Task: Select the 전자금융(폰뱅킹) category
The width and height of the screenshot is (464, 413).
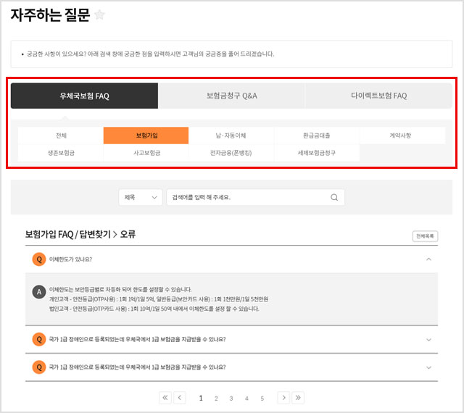Action: (231, 153)
